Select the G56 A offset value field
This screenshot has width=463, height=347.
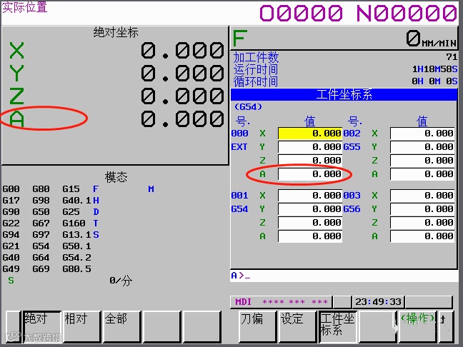click(x=422, y=236)
